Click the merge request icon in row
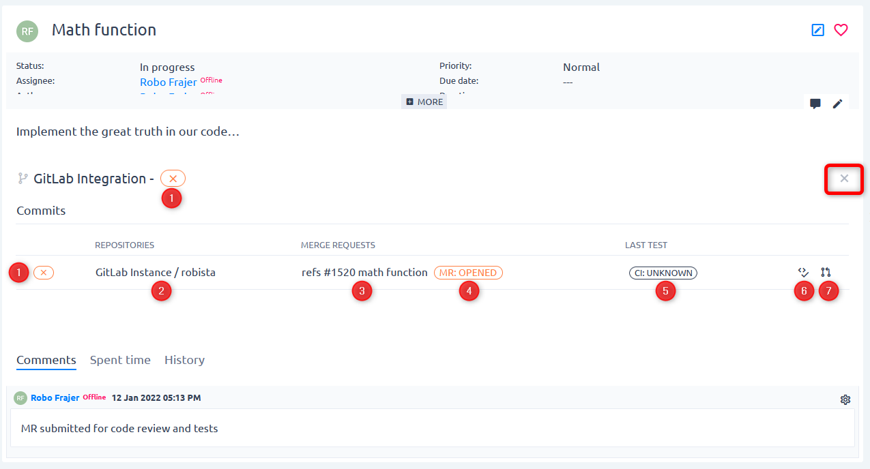Screen dimensions: 870x469 pos(826,272)
